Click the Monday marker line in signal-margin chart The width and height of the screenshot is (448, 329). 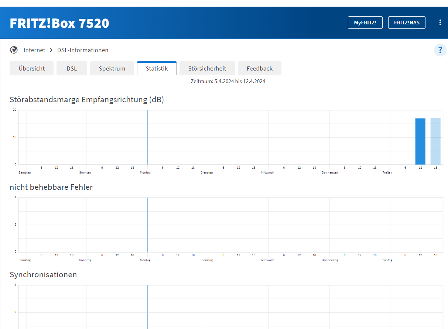point(147,137)
